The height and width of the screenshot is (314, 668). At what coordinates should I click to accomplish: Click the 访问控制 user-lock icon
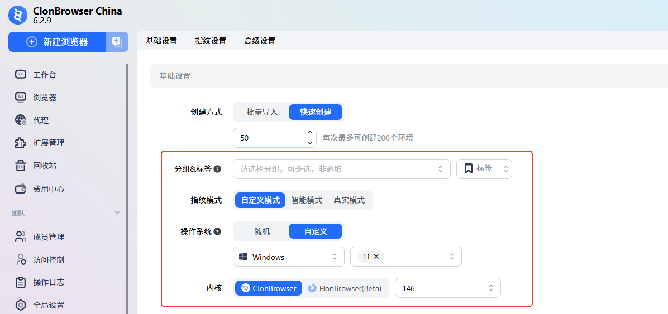pyautogui.click(x=21, y=259)
